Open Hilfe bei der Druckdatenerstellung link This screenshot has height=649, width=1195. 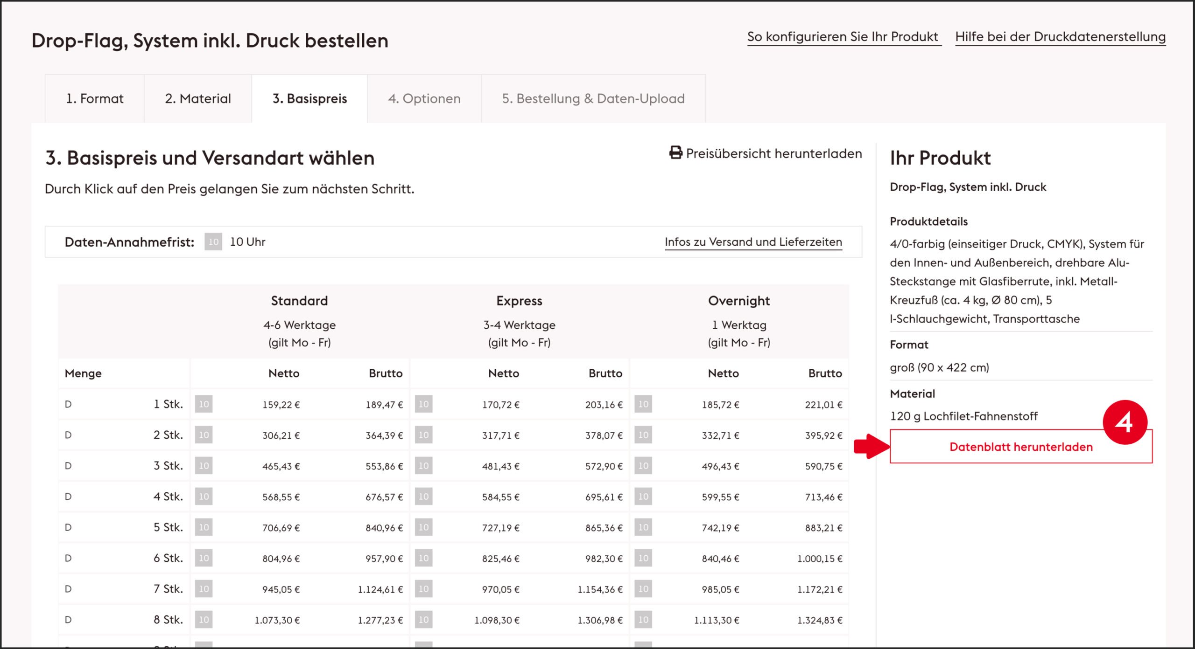pos(1060,37)
